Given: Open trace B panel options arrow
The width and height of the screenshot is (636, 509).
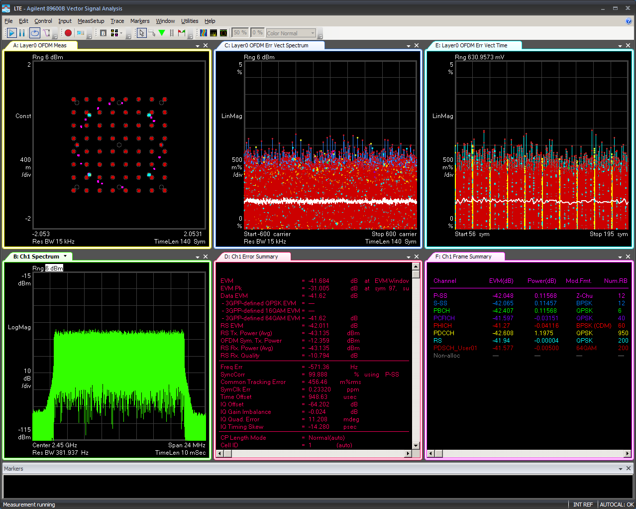Looking at the screenshot, I should point(198,257).
